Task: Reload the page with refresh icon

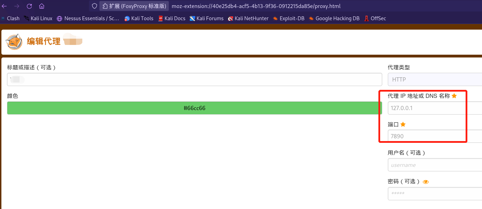Action: (29, 6)
